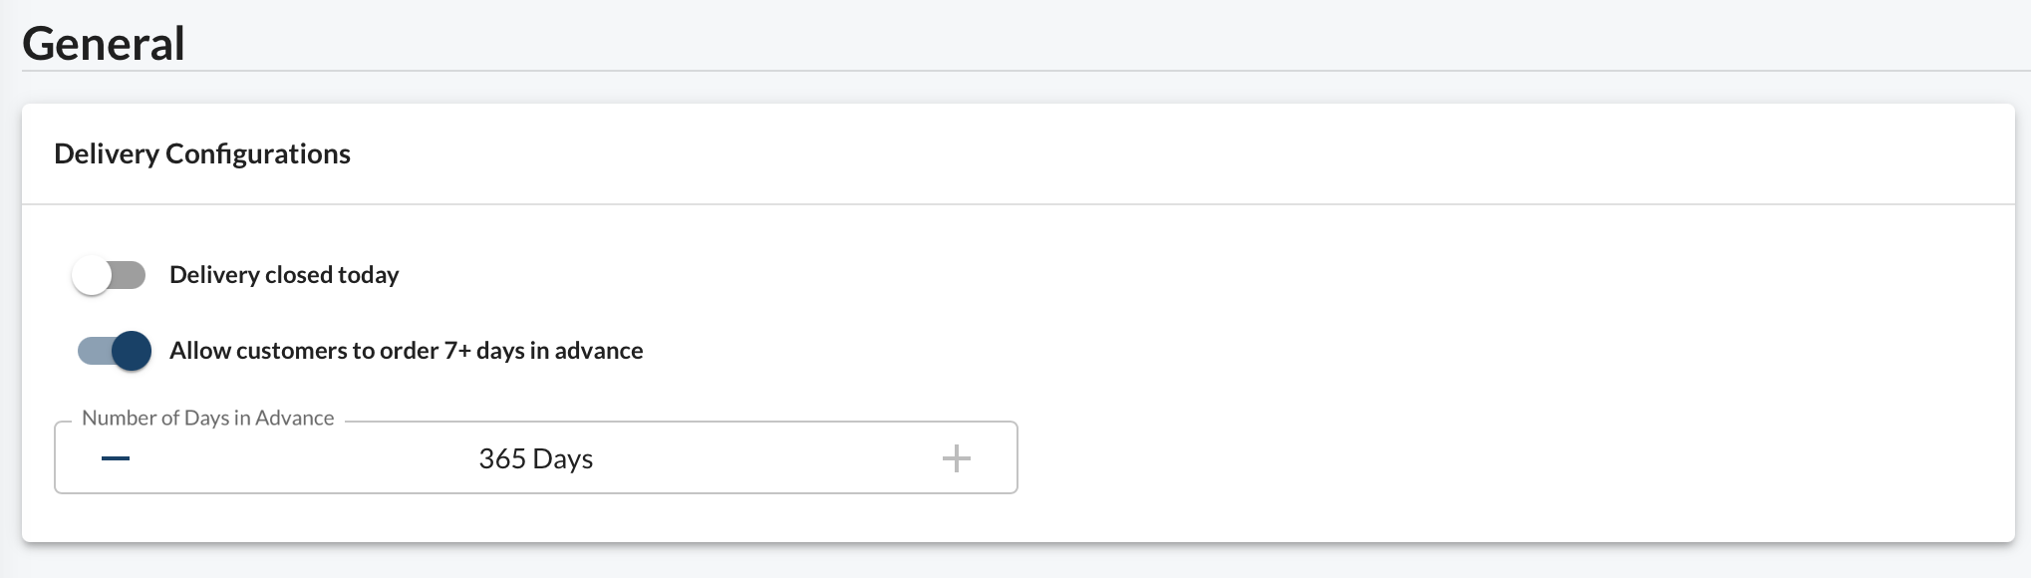Image resolution: width=2031 pixels, height=578 pixels.
Task: Focus the 365 Days value field
Action: tap(536, 458)
